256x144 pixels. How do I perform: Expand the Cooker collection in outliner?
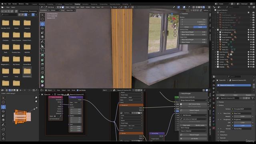coord(216,57)
